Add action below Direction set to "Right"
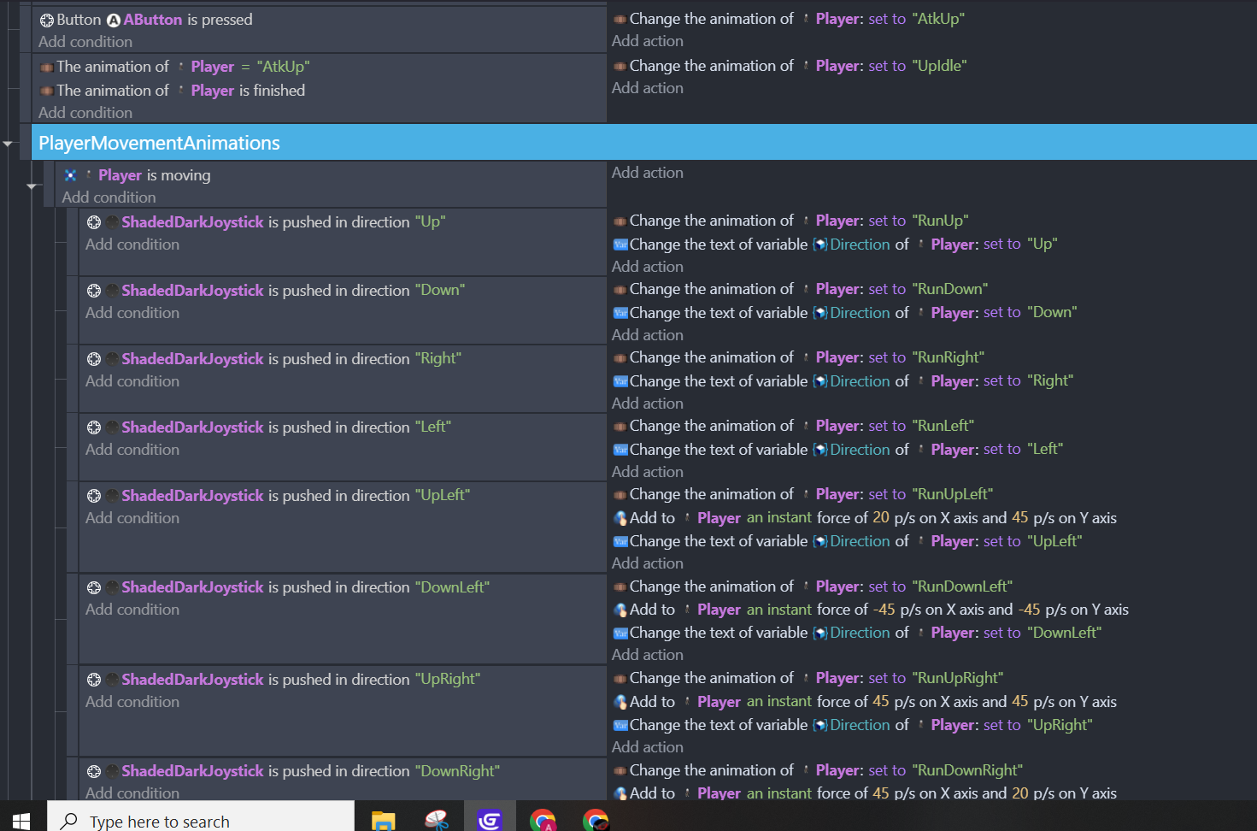The width and height of the screenshot is (1257, 831). tap(648, 404)
